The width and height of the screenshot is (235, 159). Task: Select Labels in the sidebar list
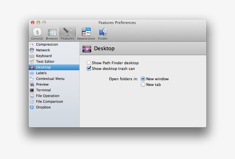pyautogui.click(x=54, y=73)
